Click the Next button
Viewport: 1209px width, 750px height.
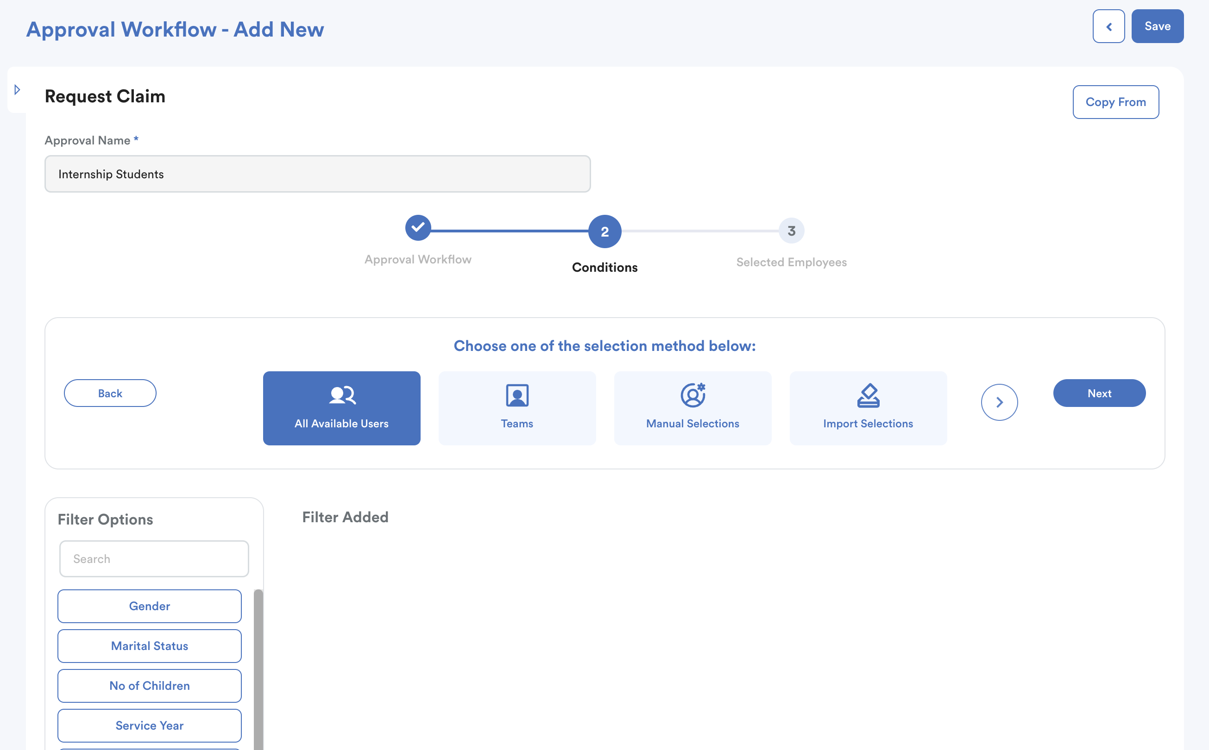coord(1099,394)
